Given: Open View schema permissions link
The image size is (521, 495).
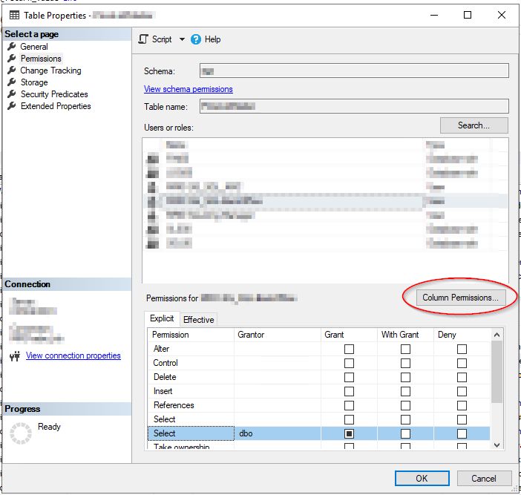Looking at the screenshot, I should (188, 89).
